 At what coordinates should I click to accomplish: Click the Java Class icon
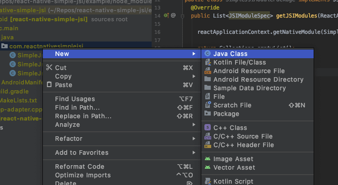pyautogui.click(x=208, y=54)
